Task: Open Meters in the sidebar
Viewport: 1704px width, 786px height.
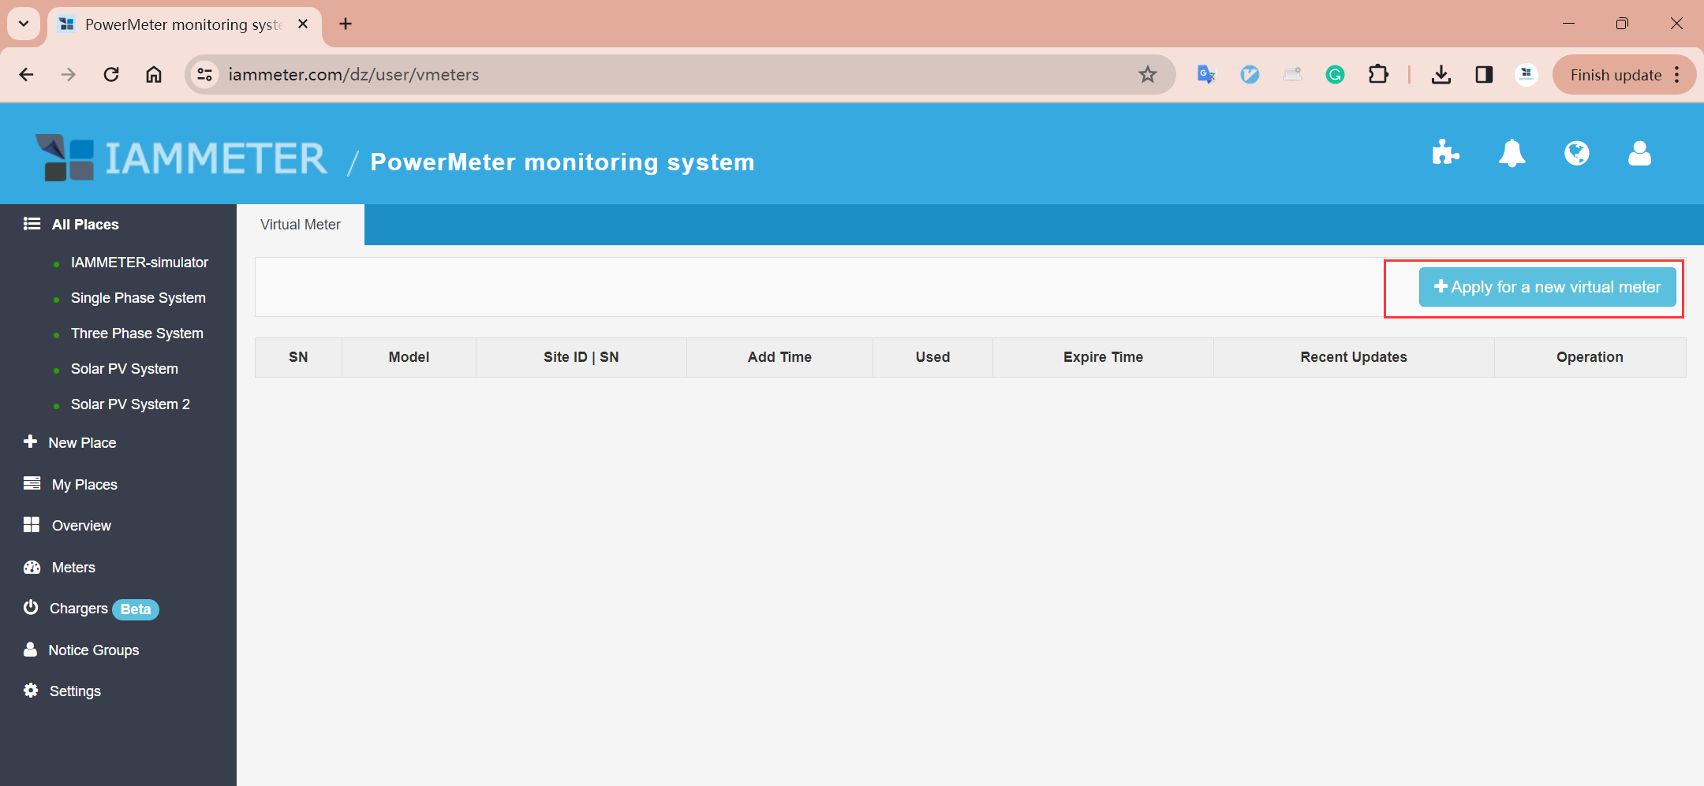Action: click(73, 568)
